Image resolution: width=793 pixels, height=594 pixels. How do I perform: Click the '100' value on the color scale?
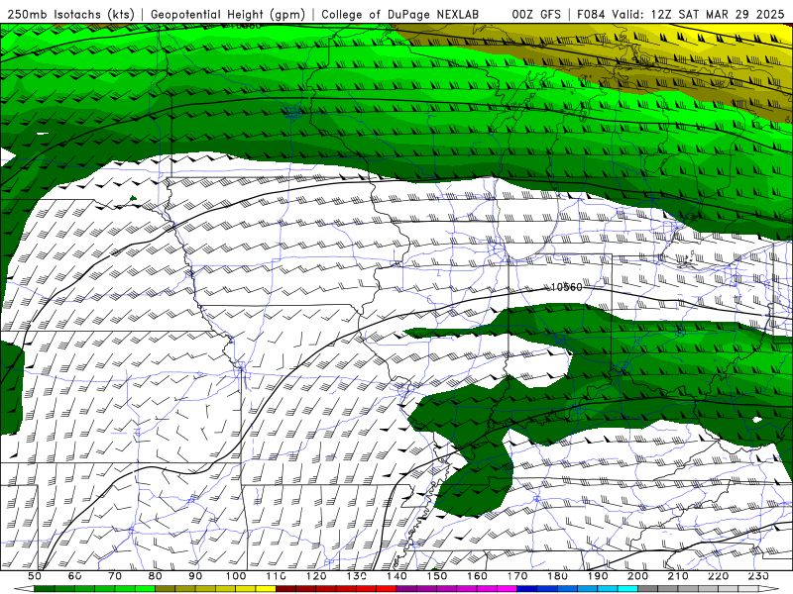click(236, 576)
